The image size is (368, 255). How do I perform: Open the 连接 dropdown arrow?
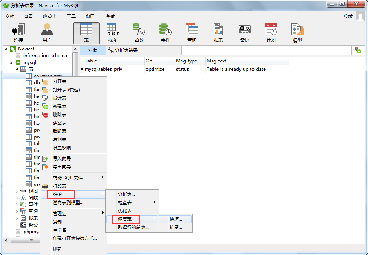click(32, 33)
